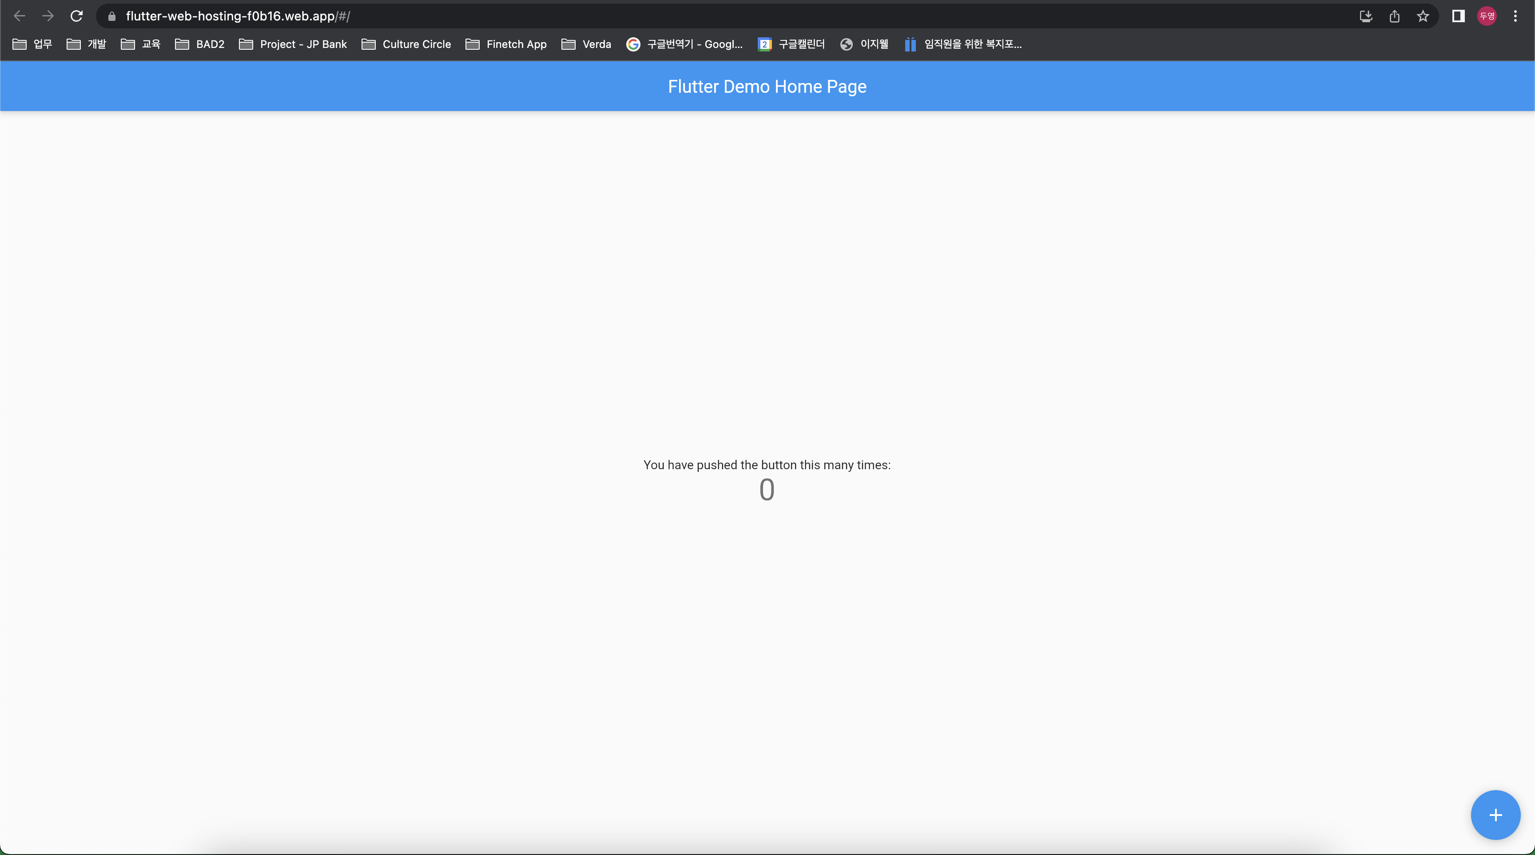Open the Culture Circle bookmark folder
Image resolution: width=1535 pixels, height=855 pixels.
[406, 44]
